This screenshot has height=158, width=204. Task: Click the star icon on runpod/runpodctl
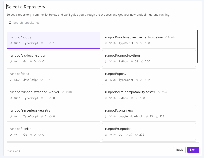pyautogui.click(x=137, y=135)
